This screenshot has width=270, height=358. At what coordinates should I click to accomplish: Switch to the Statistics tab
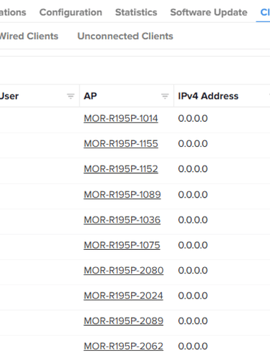[x=136, y=12]
